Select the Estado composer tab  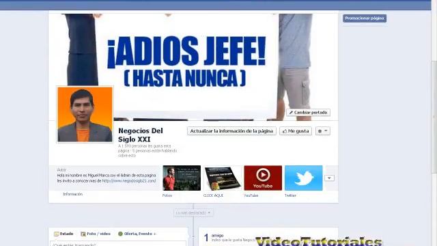point(64,234)
